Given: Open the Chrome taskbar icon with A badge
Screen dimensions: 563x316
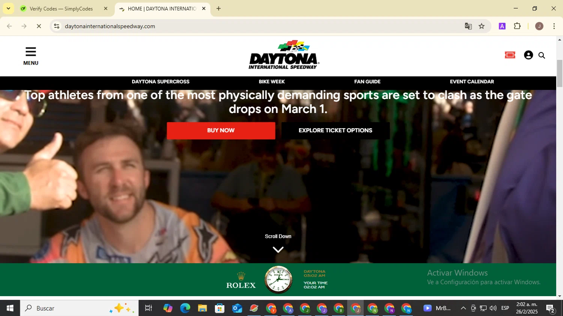Looking at the screenshot, I should pyautogui.click(x=288, y=308).
